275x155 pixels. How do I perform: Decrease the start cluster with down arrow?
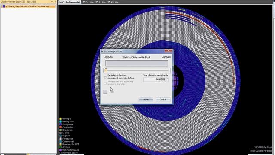tap(167, 81)
